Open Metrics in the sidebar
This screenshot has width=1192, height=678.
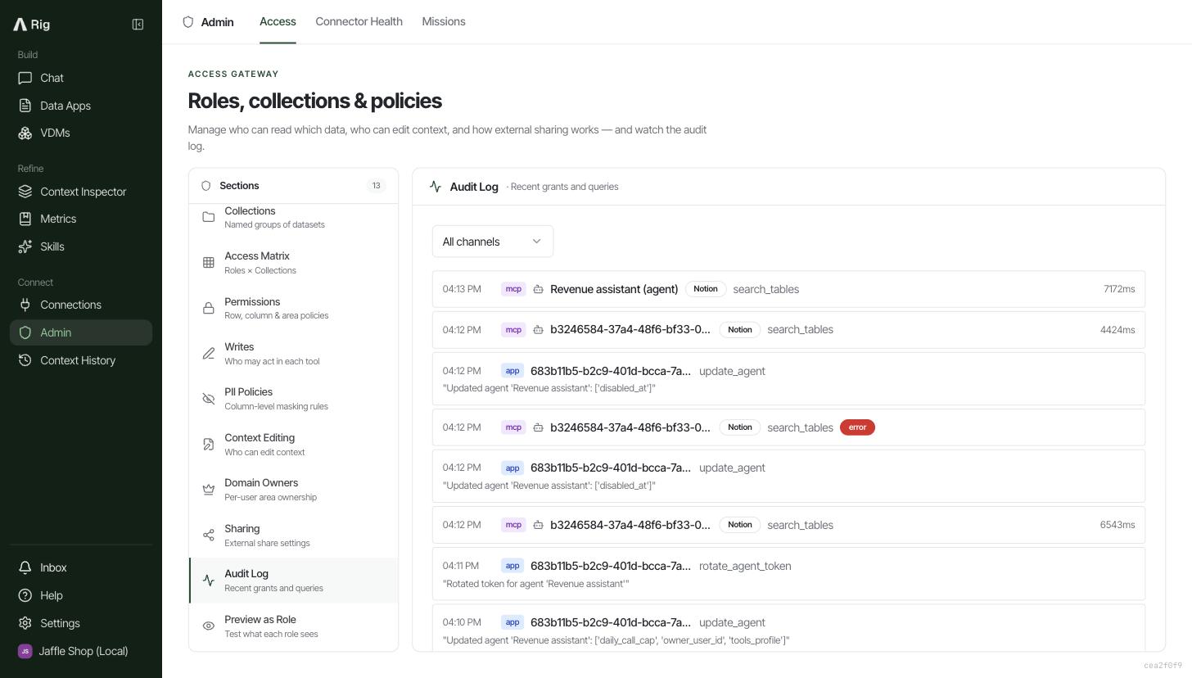coord(81,219)
